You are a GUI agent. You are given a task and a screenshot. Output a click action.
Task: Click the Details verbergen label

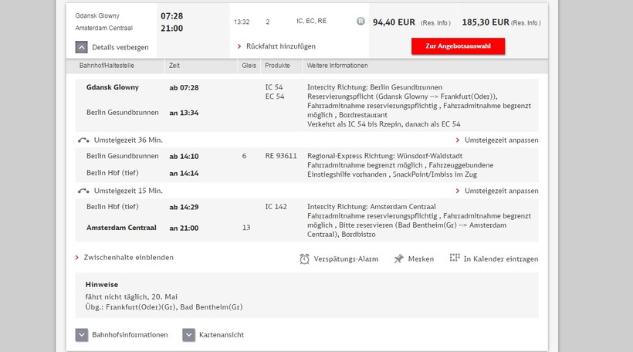click(x=120, y=47)
